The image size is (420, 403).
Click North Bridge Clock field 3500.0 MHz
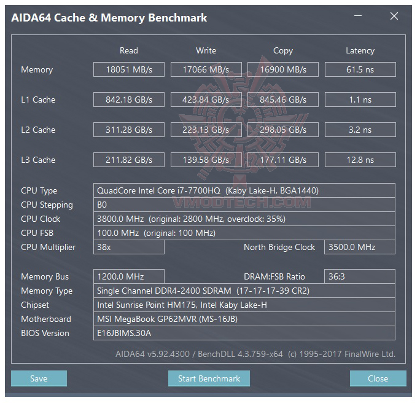(360, 247)
